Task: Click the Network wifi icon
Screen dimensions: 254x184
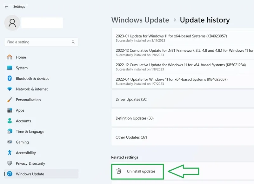Action: pos(10,89)
